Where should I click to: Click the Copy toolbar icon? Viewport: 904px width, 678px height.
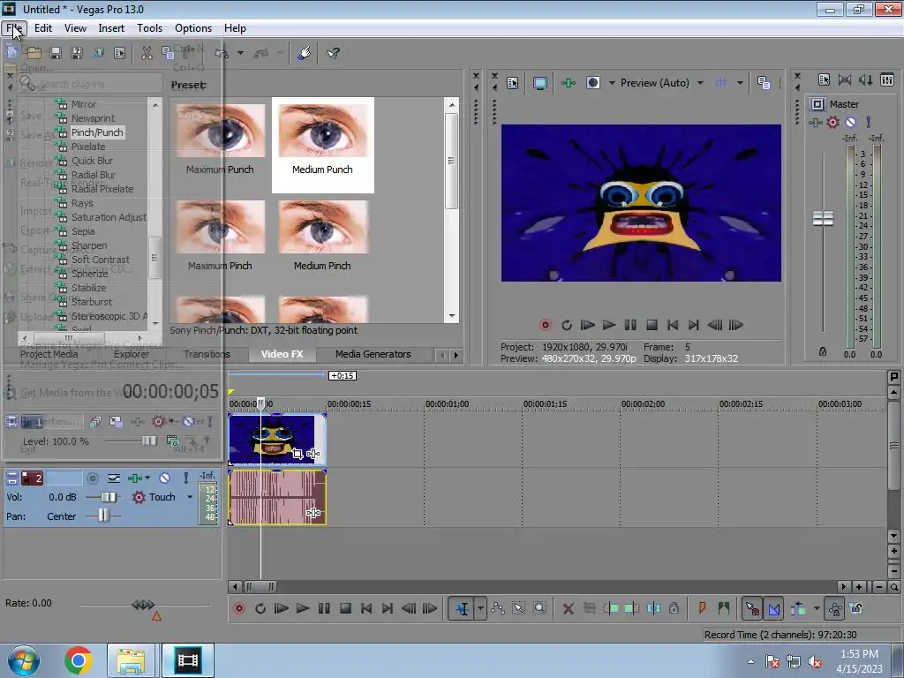tap(168, 53)
